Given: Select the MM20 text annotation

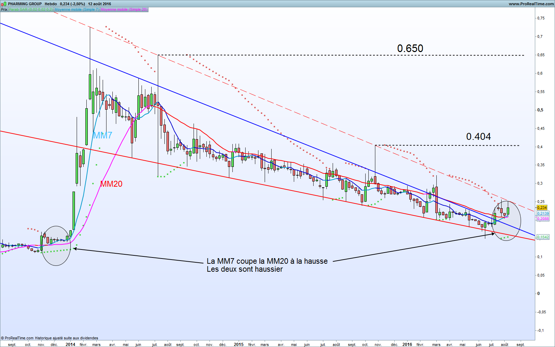Looking at the screenshot, I should 111,184.
